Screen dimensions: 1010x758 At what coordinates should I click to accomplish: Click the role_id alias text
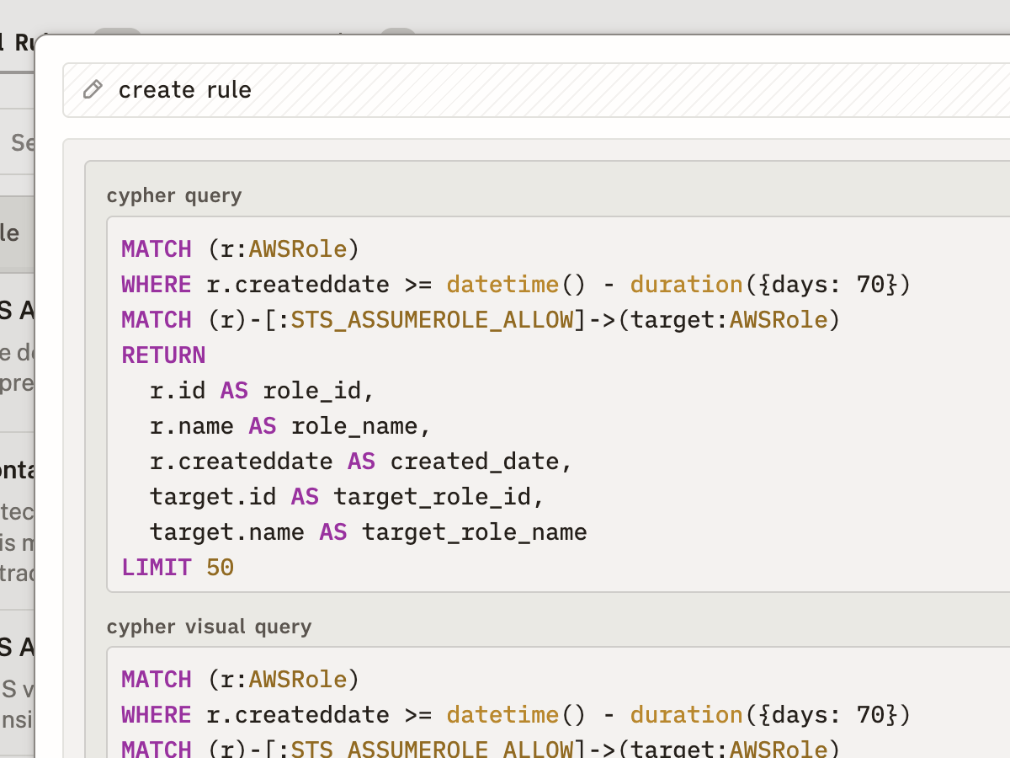tap(316, 390)
